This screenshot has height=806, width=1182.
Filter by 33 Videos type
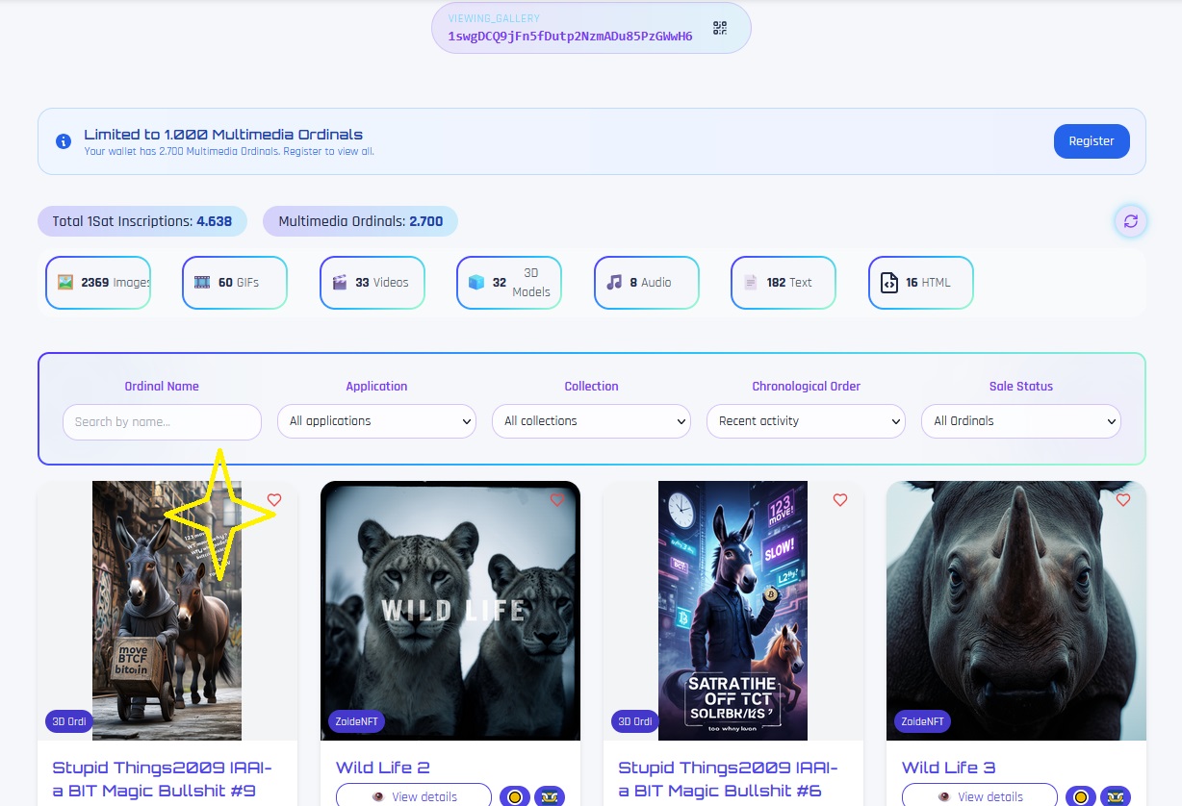point(373,283)
